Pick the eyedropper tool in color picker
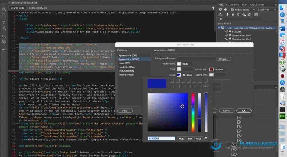The image size is (287, 157). coord(205,138)
